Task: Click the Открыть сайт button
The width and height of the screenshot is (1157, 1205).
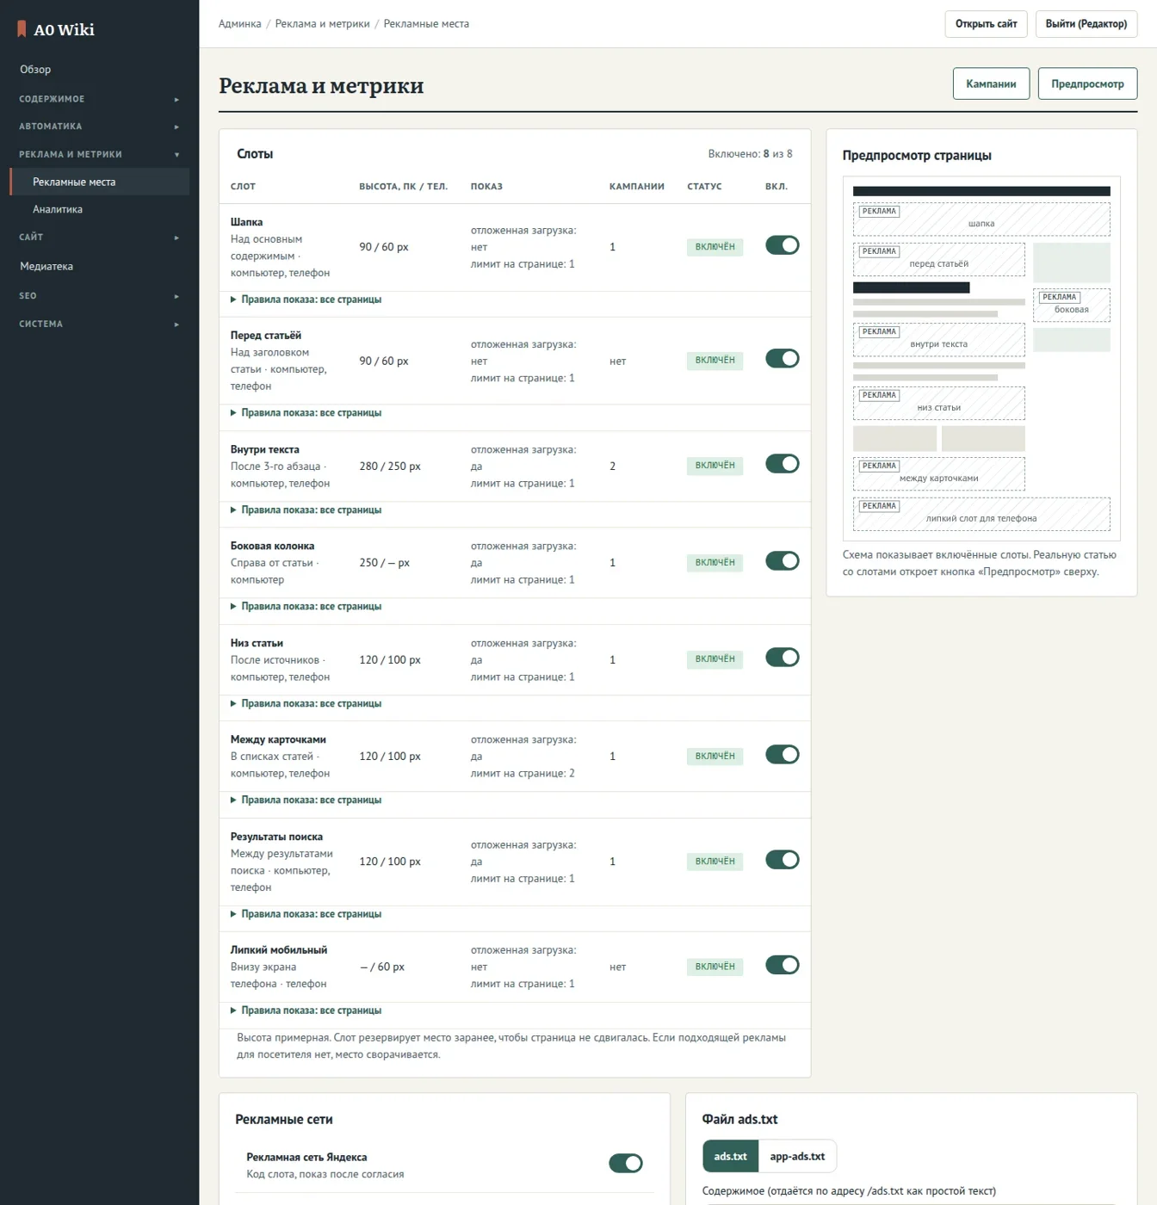Action: 986,24
